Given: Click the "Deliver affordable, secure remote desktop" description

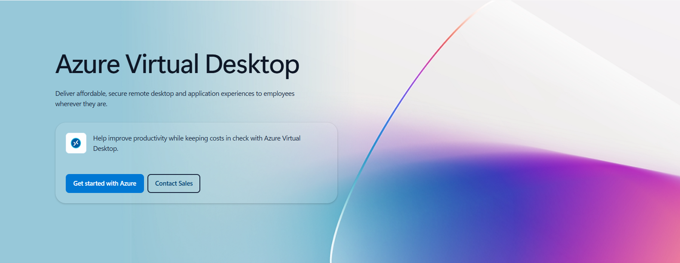Looking at the screenshot, I should coord(175,98).
